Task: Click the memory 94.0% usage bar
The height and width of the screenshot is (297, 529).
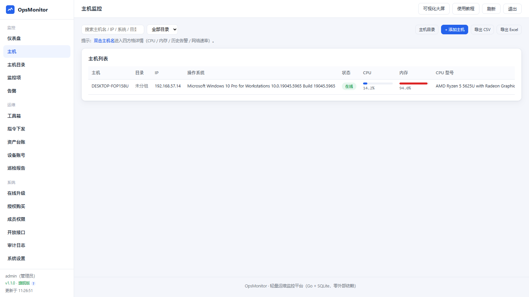Action: pyautogui.click(x=414, y=83)
